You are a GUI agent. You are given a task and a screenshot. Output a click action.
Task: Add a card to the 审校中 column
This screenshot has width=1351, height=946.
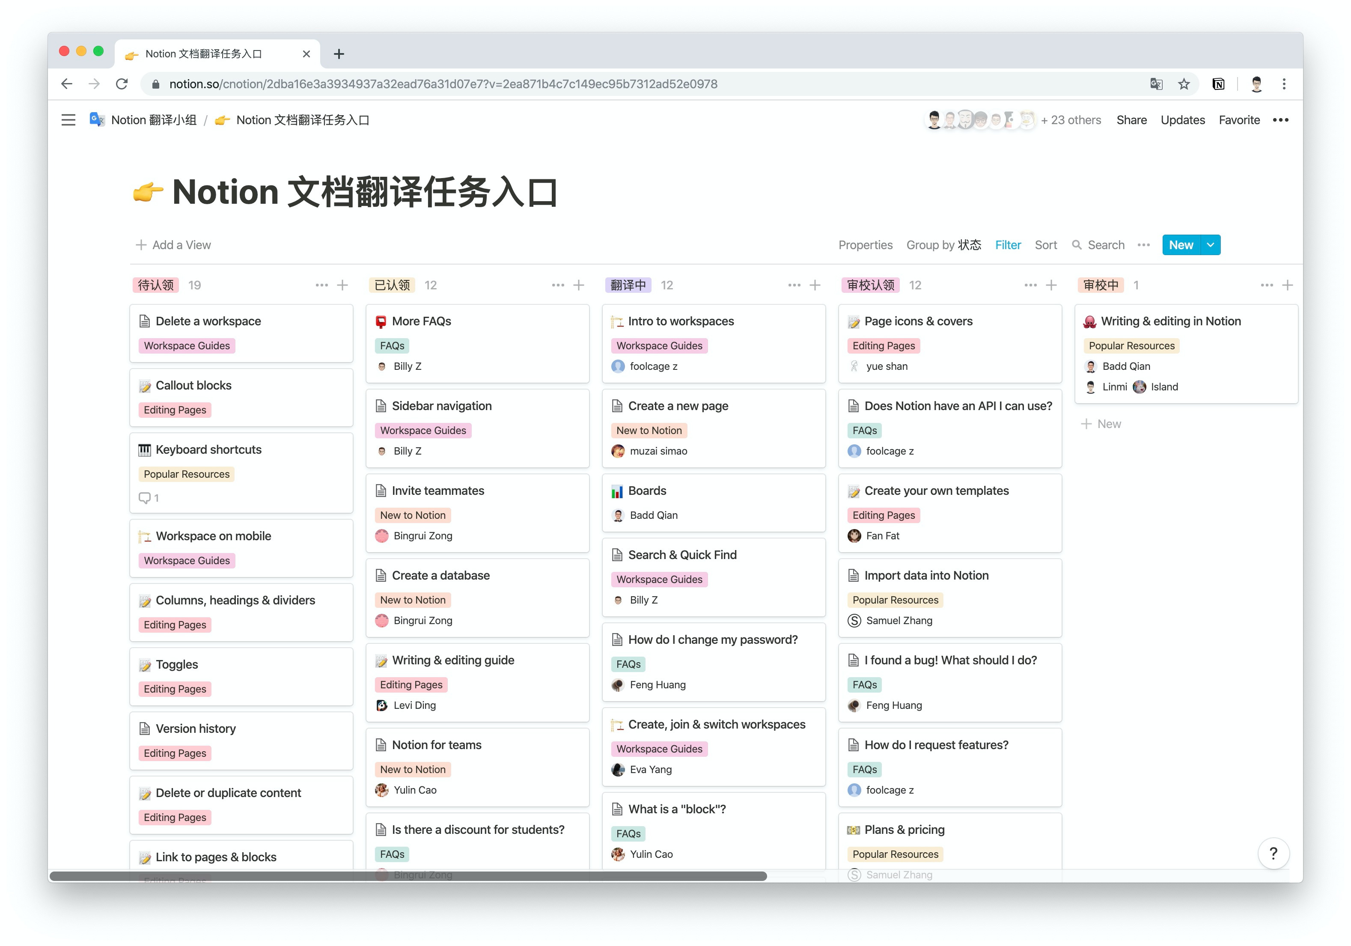(x=1288, y=286)
